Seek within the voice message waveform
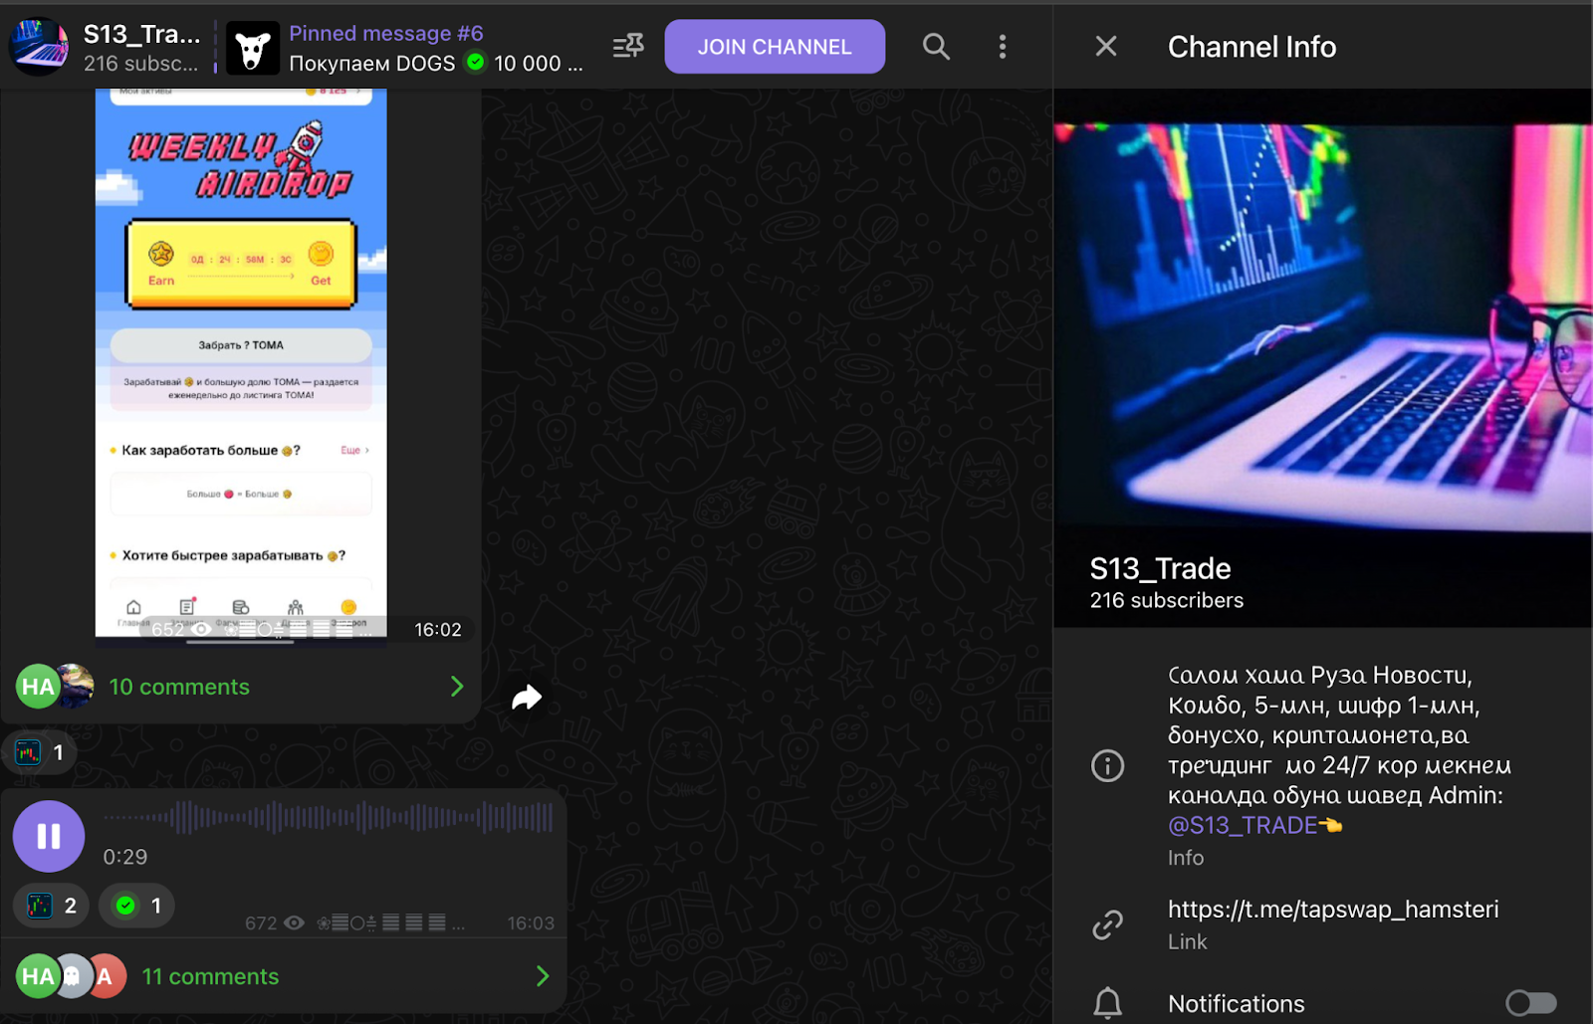Viewport: 1593px width, 1024px height. click(329, 818)
